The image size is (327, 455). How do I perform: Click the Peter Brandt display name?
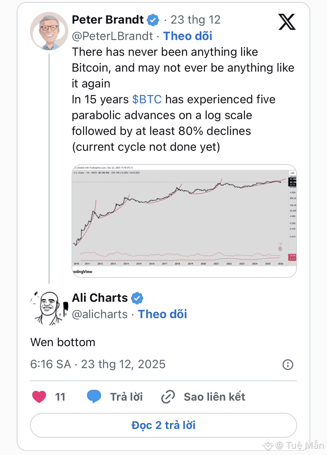coord(107,20)
